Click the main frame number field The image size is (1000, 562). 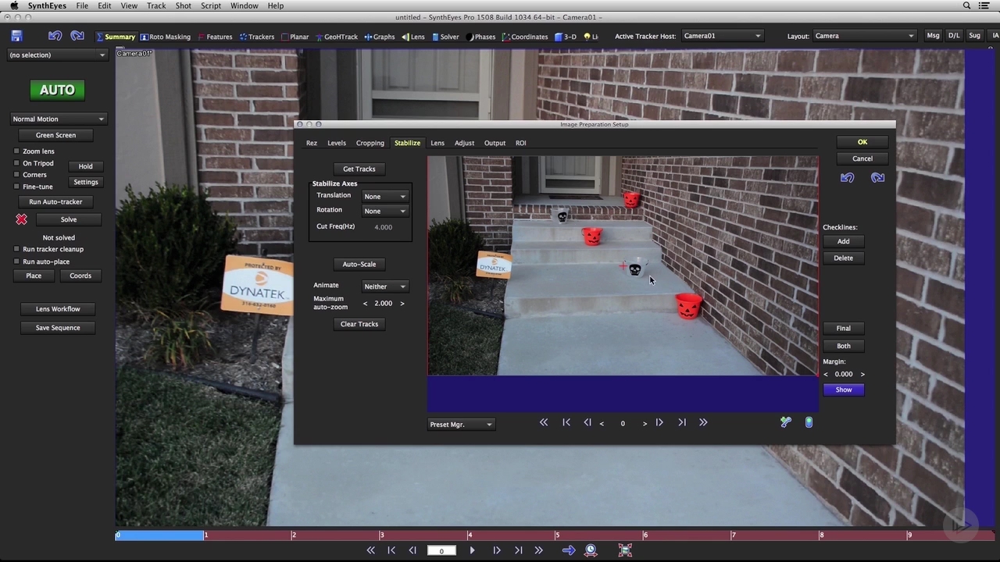coord(441,550)
